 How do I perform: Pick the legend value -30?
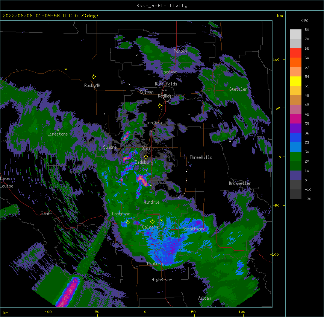point(308,199)
